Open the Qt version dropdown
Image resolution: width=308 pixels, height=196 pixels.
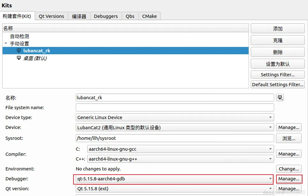[175, 189]
